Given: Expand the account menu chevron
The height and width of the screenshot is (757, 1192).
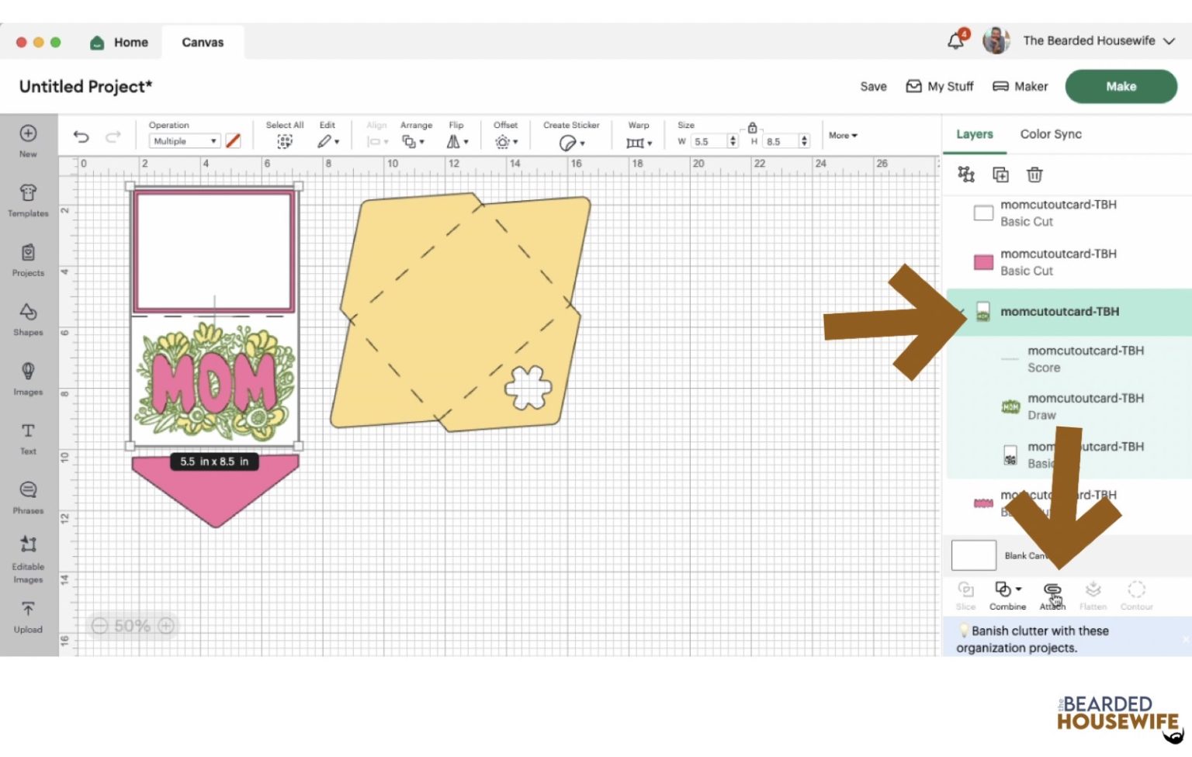Looking at the screenshot, I should pyautogui.click(x=1169, y=41).
